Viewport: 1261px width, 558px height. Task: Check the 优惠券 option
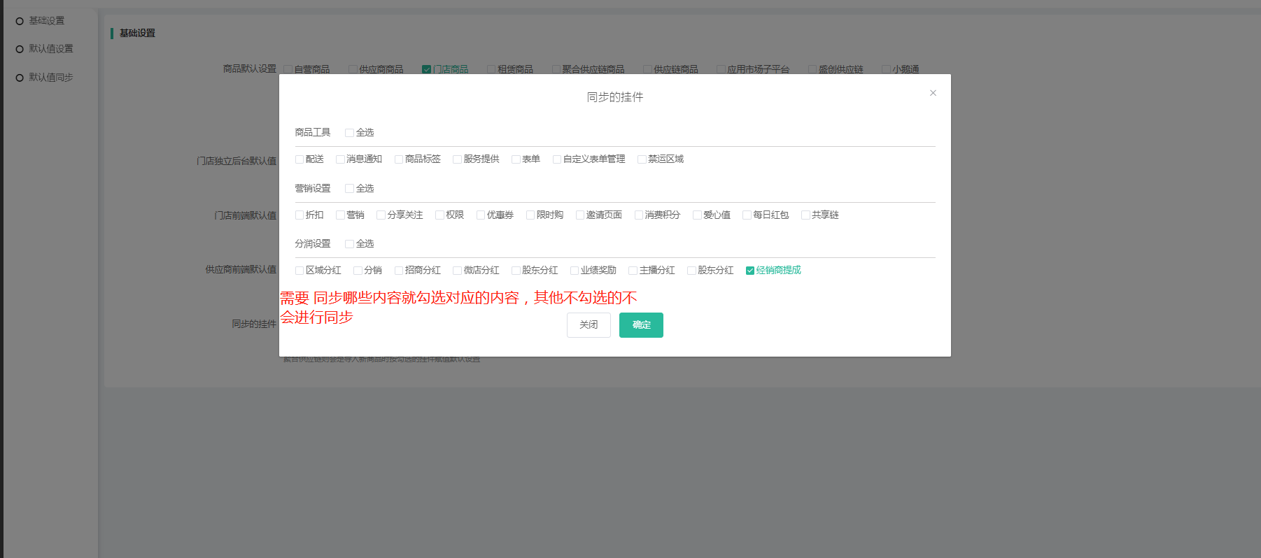coord(481,215)
